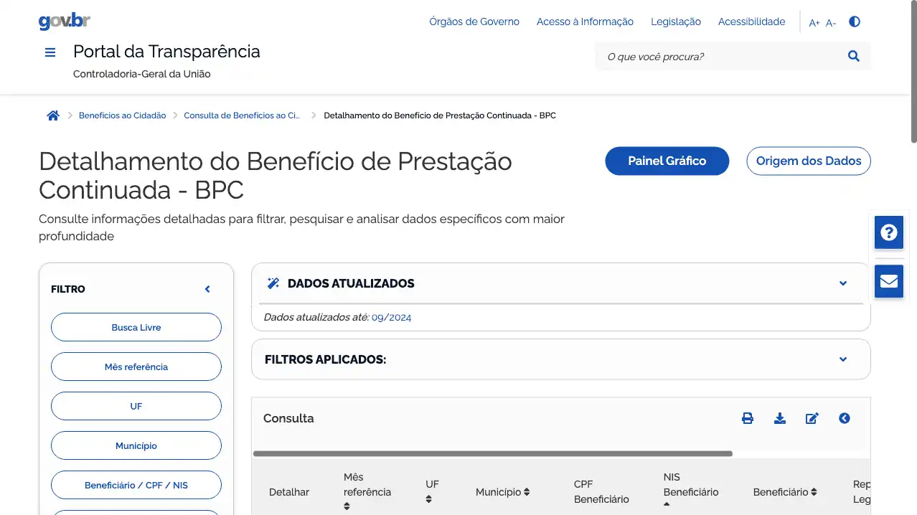Collapse the Filtro sidebar panel

207,289
